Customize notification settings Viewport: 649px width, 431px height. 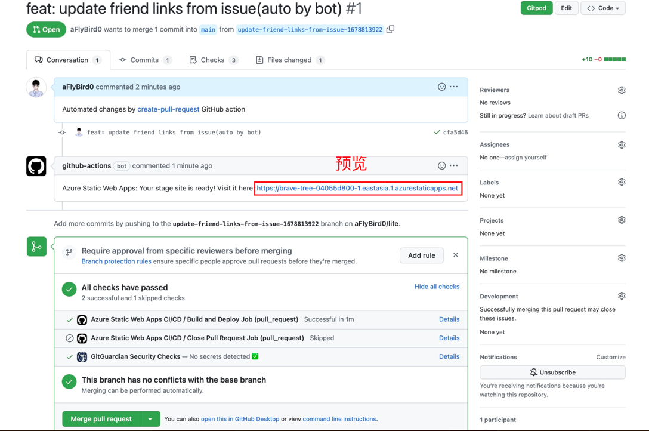(611, 358)
